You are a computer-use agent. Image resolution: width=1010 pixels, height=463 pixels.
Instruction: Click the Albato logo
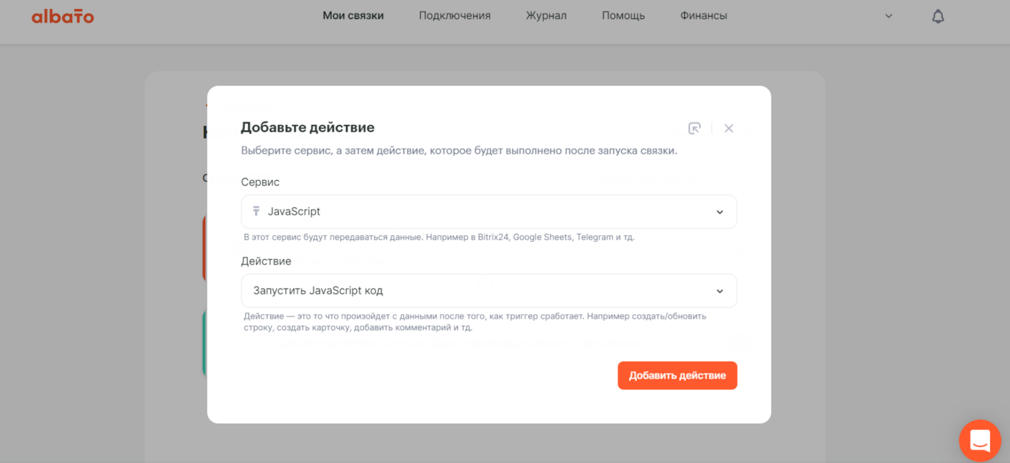tap(62, 16)
